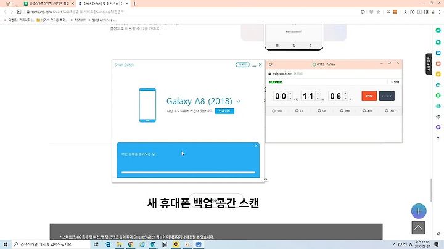Viewport: 444px width, 249px height.
Task: Select the 10초 timer preset
Action: (277, 111)
